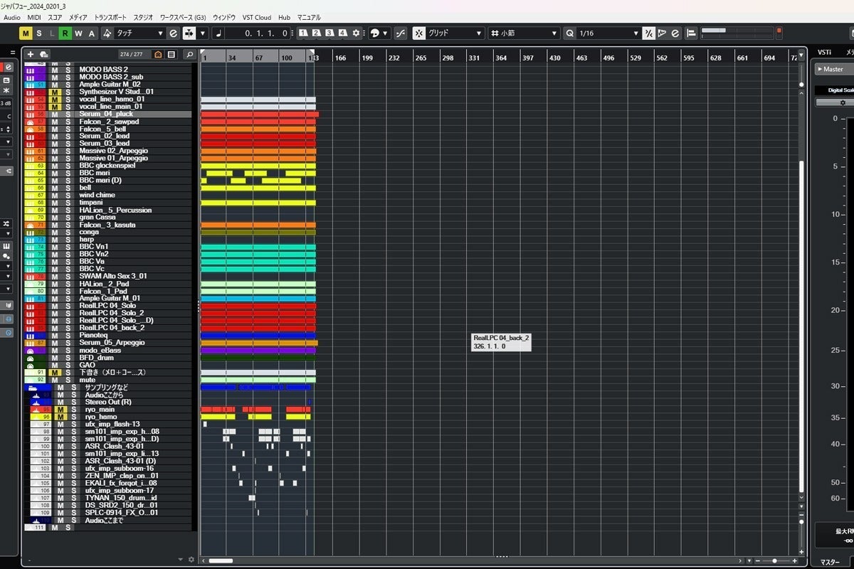The width and height of the screenshot is (854, 569).
Task: Open the タッチ automation mode dropdown
Action: (139, 33)
